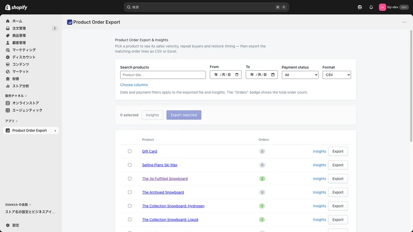Expand 販売チャネル section chevron
Screen dimensions: 413x232
(x=26, y=96)
